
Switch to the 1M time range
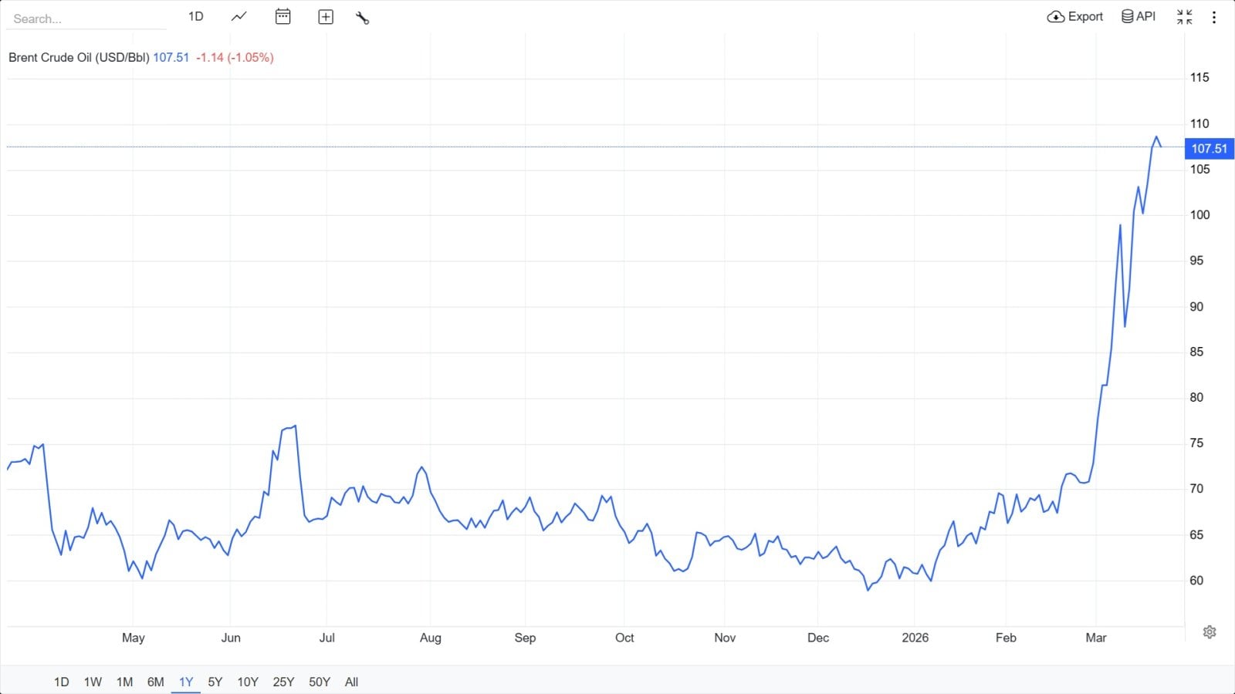pyautogui.click(x=124, y=682)
